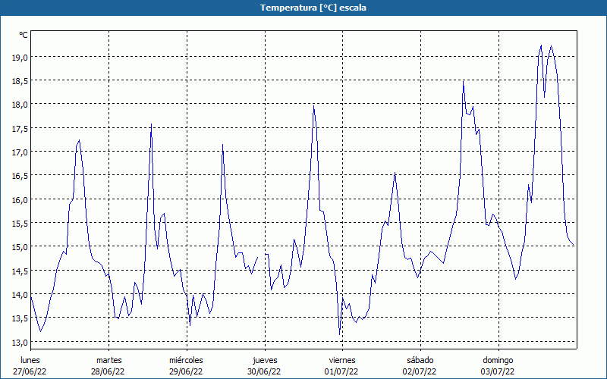607x379 pixels.
Task: Click the 14,0 axis value
Action: pyautogui.click(x=20, y=294)
